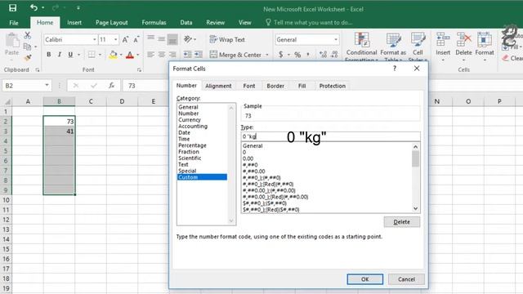Viewport: 523px width, 294px height.
Task: Switch to the Insert ribbon tab
Action: [74, 22]
